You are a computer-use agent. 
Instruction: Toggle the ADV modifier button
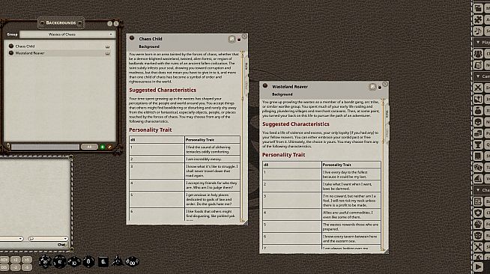point(4,260)
